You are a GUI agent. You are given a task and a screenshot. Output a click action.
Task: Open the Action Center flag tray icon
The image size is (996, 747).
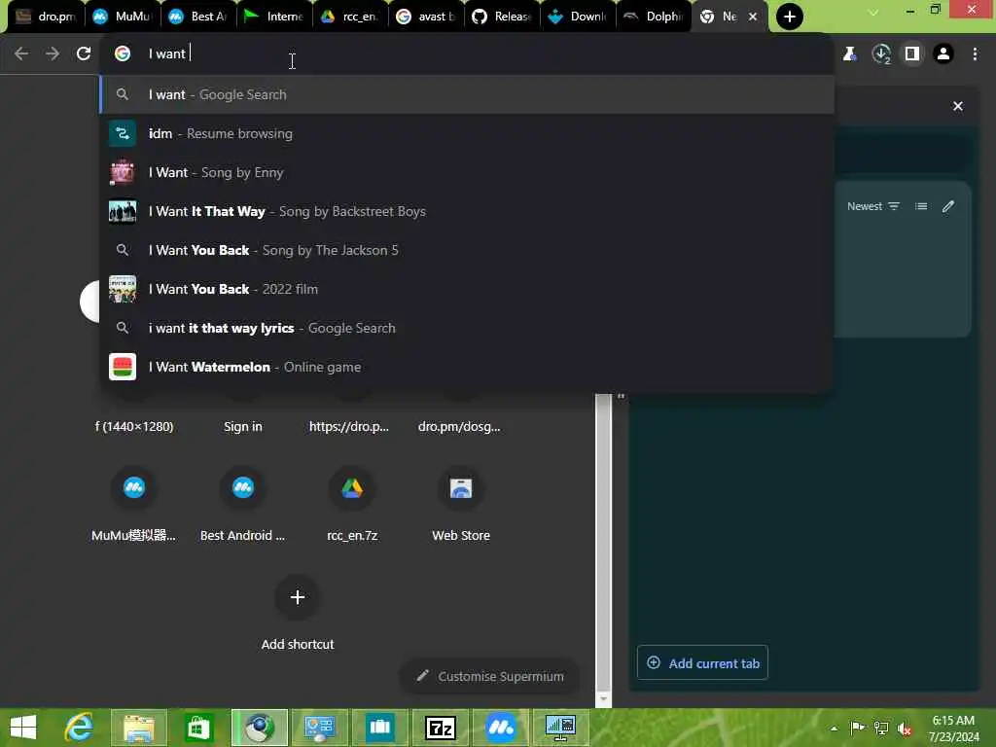[857, 729]
